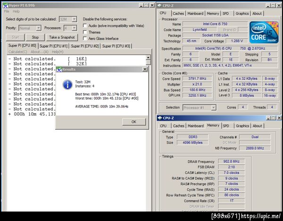Click OK in Results dialog
Viewport: 283px width, 221px height.
coord(134,122)
